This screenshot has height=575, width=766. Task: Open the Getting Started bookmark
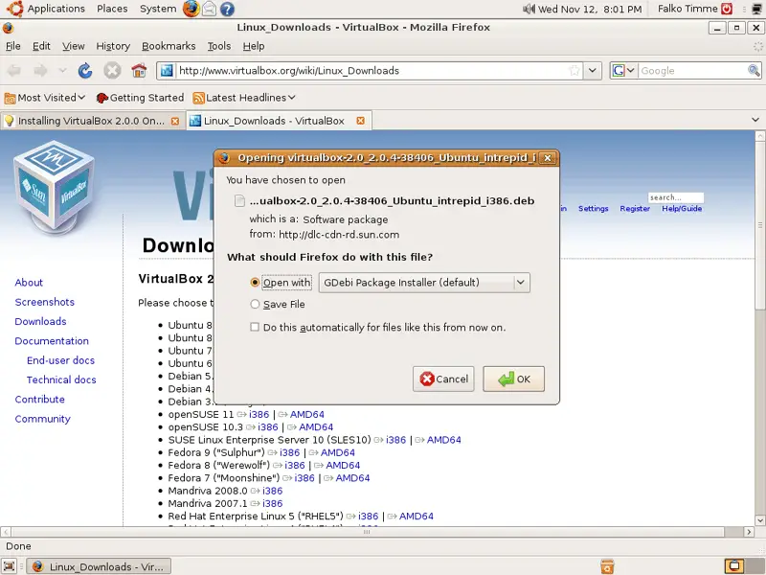[140, 98]
